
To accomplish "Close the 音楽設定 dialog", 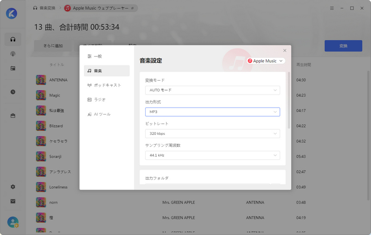I will [x=285, y=51].
